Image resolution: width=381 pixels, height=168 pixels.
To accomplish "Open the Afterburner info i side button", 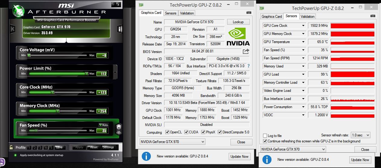I will [120, 29].
